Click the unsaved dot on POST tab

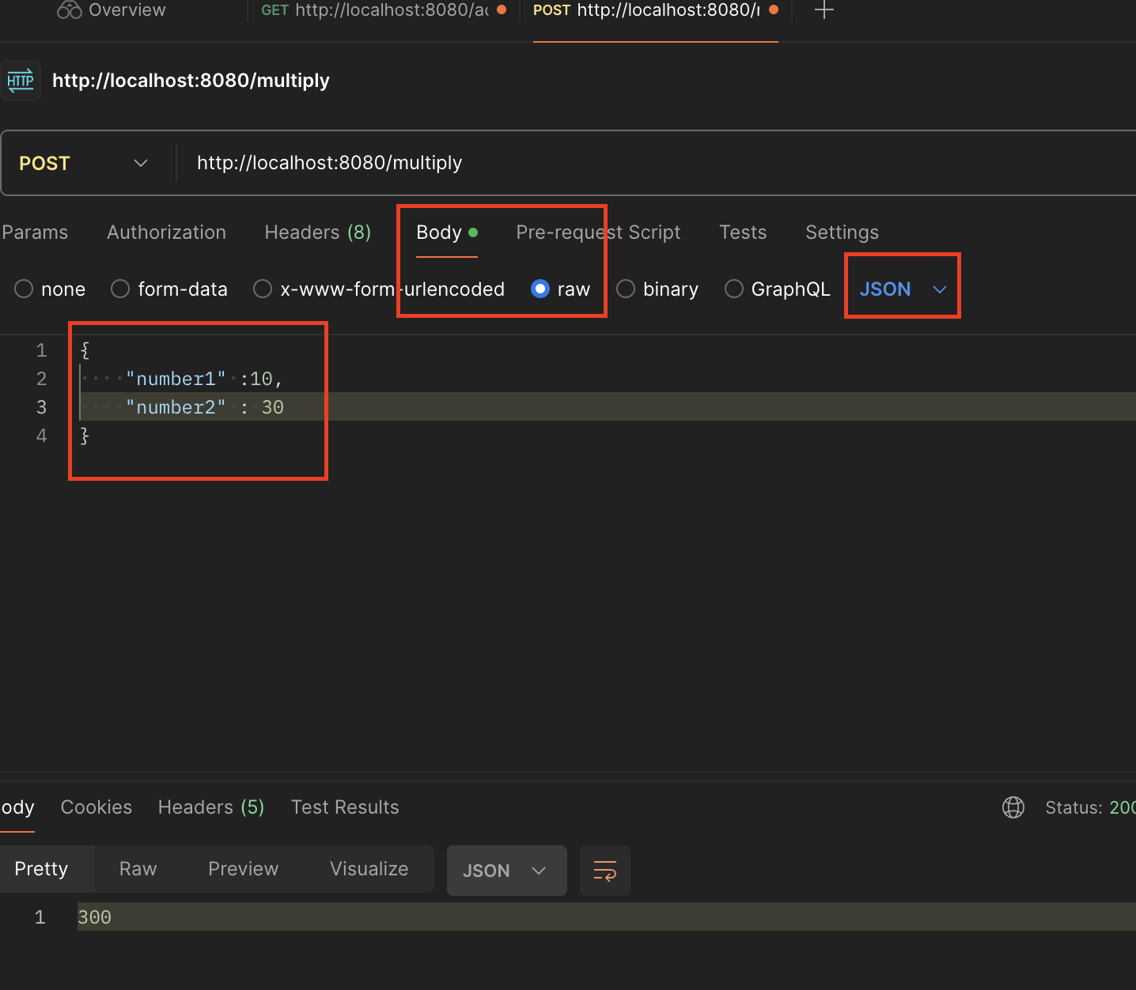(774, 9)
